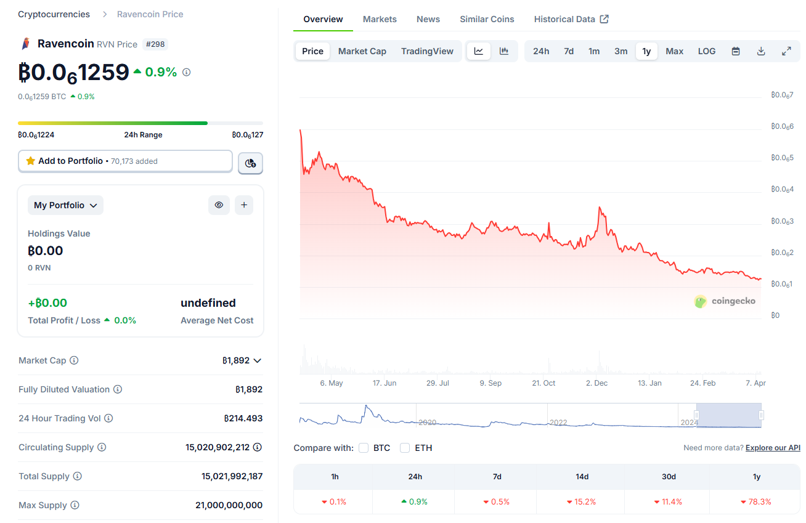Enable the ETH compare checkbox

405,448
